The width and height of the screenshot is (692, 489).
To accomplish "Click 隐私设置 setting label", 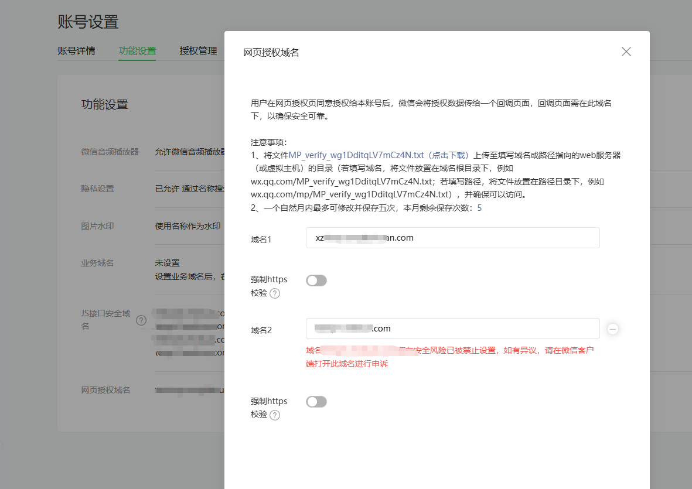I will click(97, 189).
